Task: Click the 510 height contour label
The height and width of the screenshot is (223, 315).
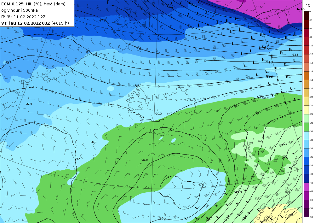Action: [169, 7]
